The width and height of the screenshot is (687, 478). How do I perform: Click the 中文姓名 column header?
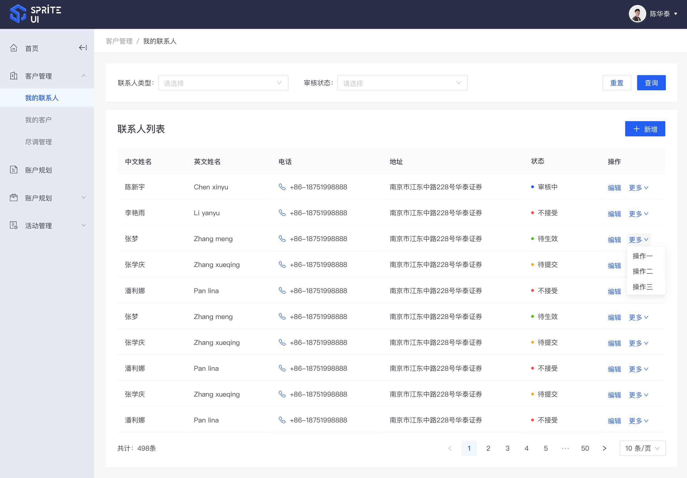click(138, 162)
